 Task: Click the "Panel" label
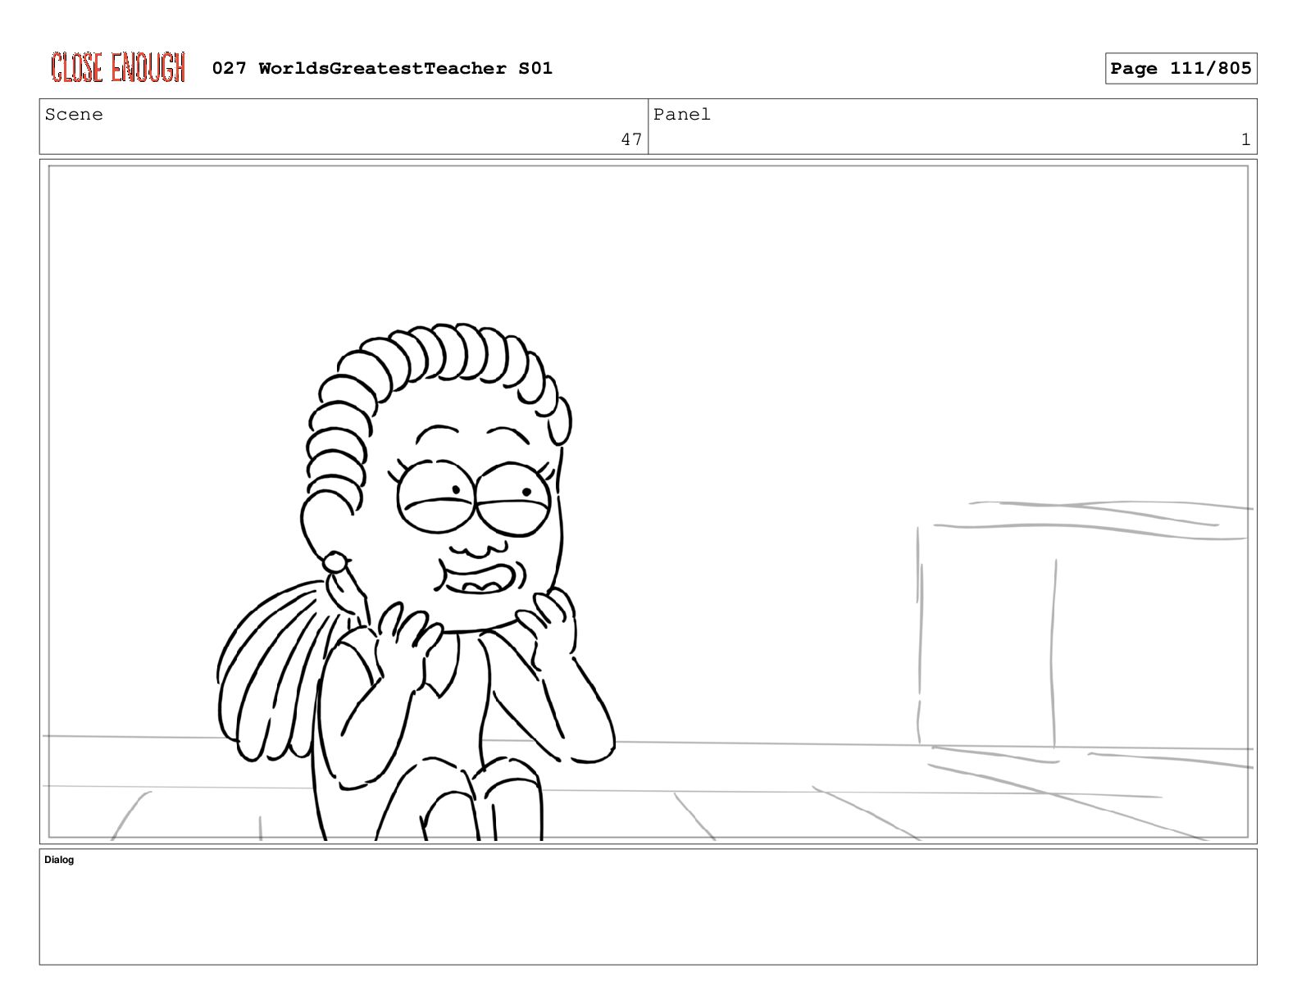coord(681,115)
